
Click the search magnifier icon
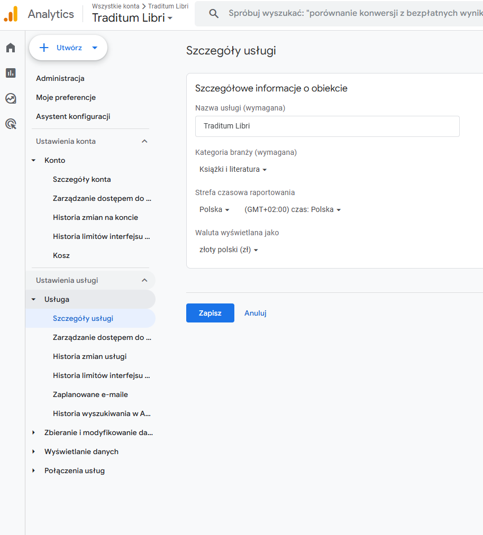tap(214, 14)
